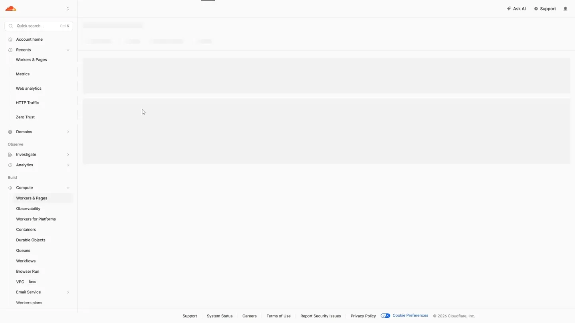Click the Cloudflare logo
The height and width of the screenshot is (323, 575).
[11, 8]
